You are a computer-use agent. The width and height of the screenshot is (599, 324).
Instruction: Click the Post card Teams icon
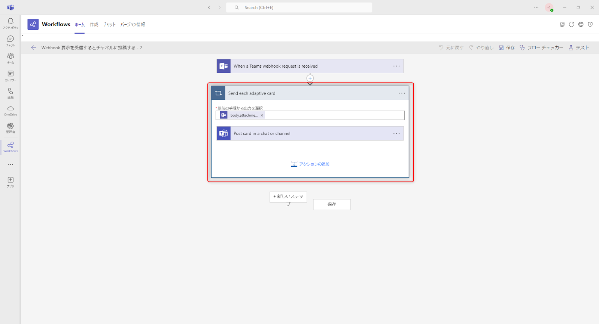[224, 133]
